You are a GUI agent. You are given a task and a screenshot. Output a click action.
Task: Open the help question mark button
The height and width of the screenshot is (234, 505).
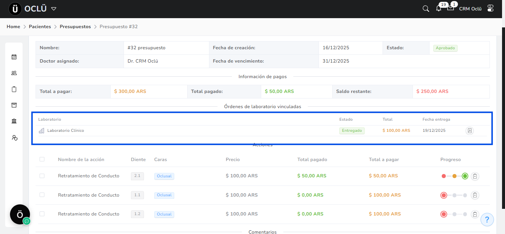(x=487, y=220)
